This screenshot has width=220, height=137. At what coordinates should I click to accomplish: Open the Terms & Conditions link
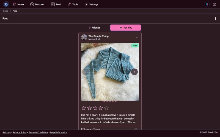[38, 132]
